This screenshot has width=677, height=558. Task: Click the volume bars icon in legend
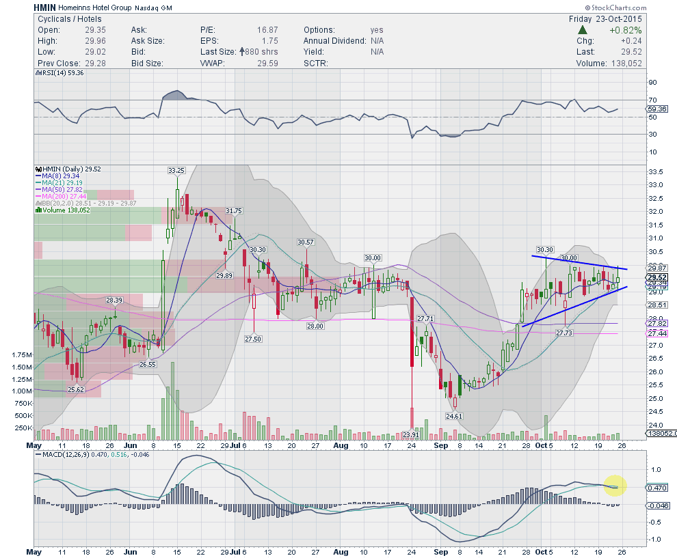pos(38,210)
